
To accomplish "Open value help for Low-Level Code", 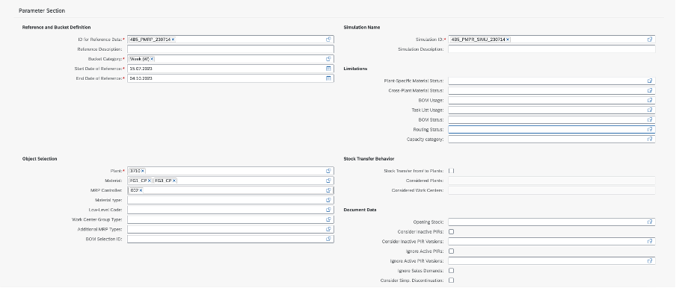I will coord(328,210).
